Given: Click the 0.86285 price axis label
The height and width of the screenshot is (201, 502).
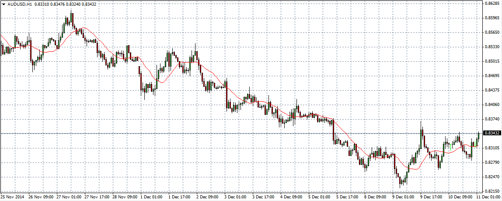Looking at the screenshot, I should click(x=492, y=4).
